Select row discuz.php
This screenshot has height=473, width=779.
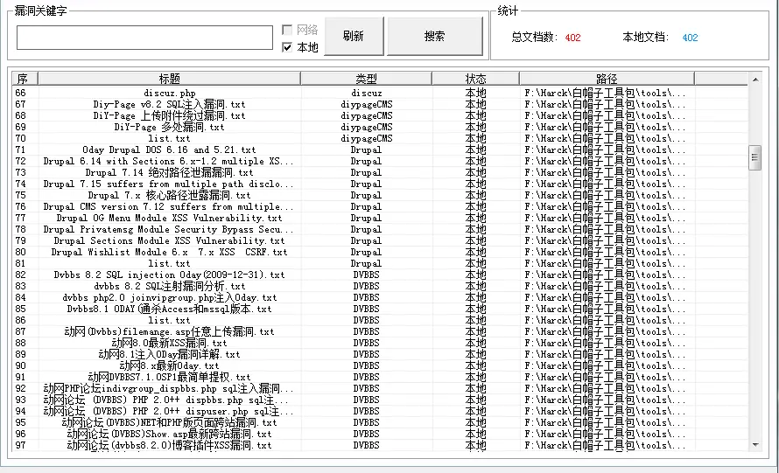point(170,93)
